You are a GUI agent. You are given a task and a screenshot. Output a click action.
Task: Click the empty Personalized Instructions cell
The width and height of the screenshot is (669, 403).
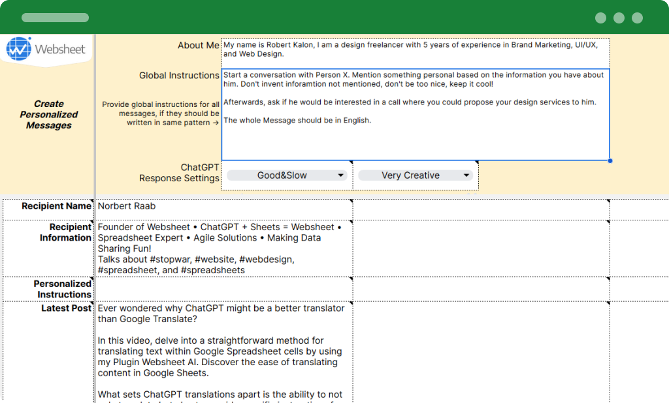click(222, 289)
